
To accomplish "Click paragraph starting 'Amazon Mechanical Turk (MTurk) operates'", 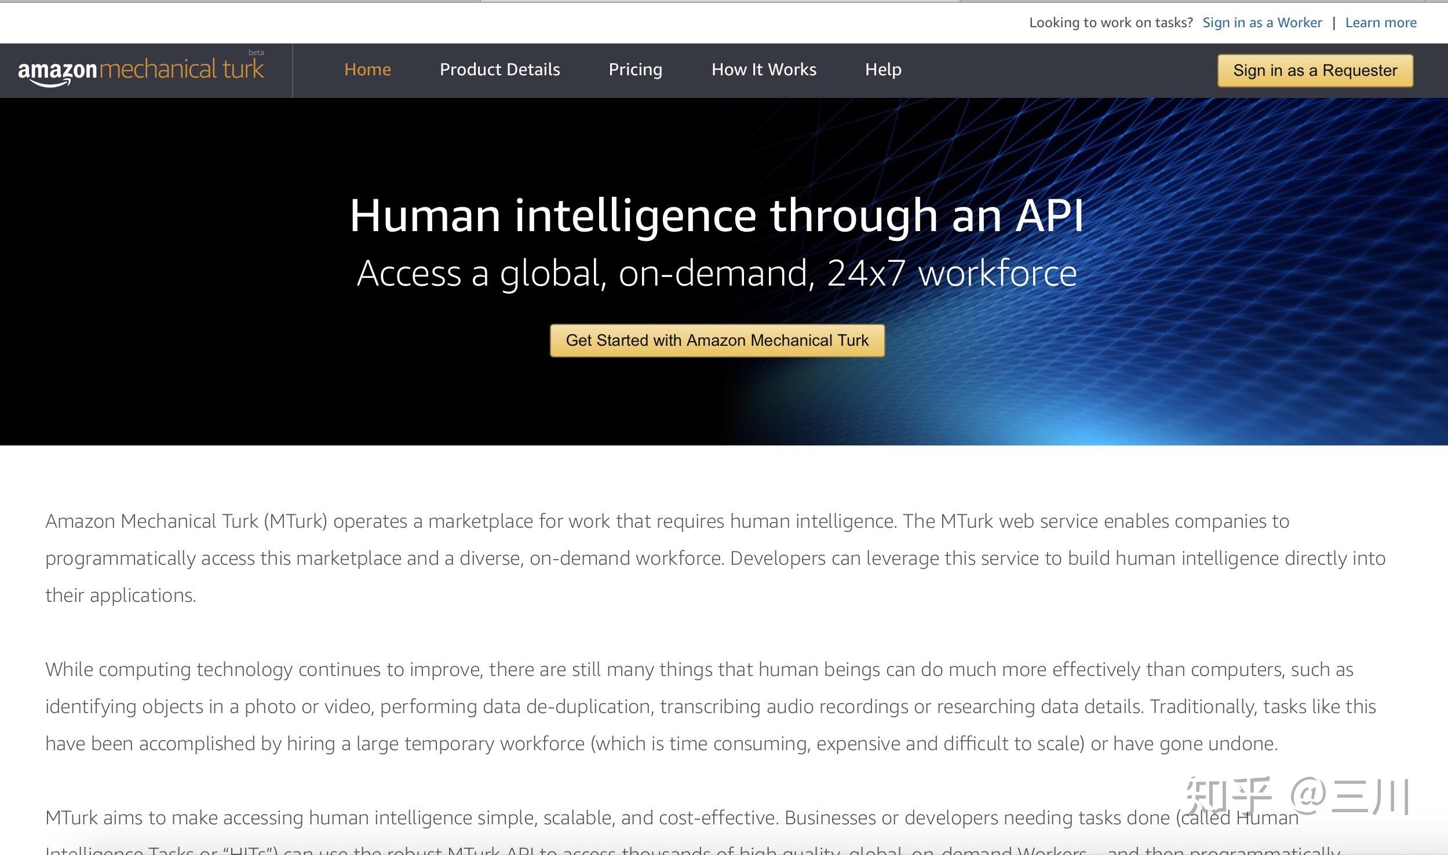I will 716,558.
